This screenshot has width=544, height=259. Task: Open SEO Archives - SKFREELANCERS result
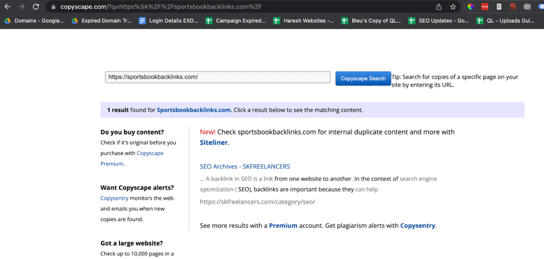coord(245,166)
